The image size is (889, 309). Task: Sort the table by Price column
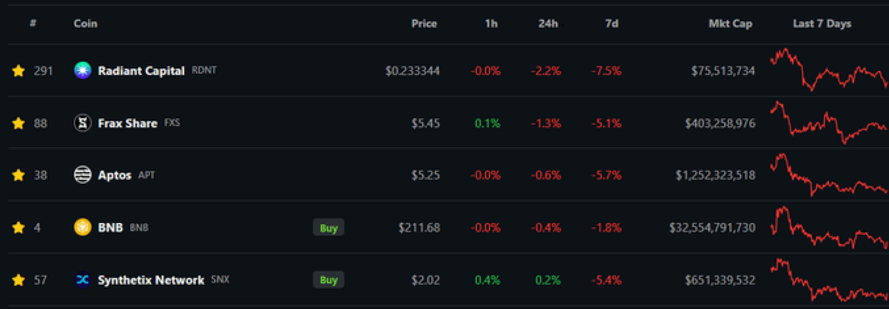424,24
